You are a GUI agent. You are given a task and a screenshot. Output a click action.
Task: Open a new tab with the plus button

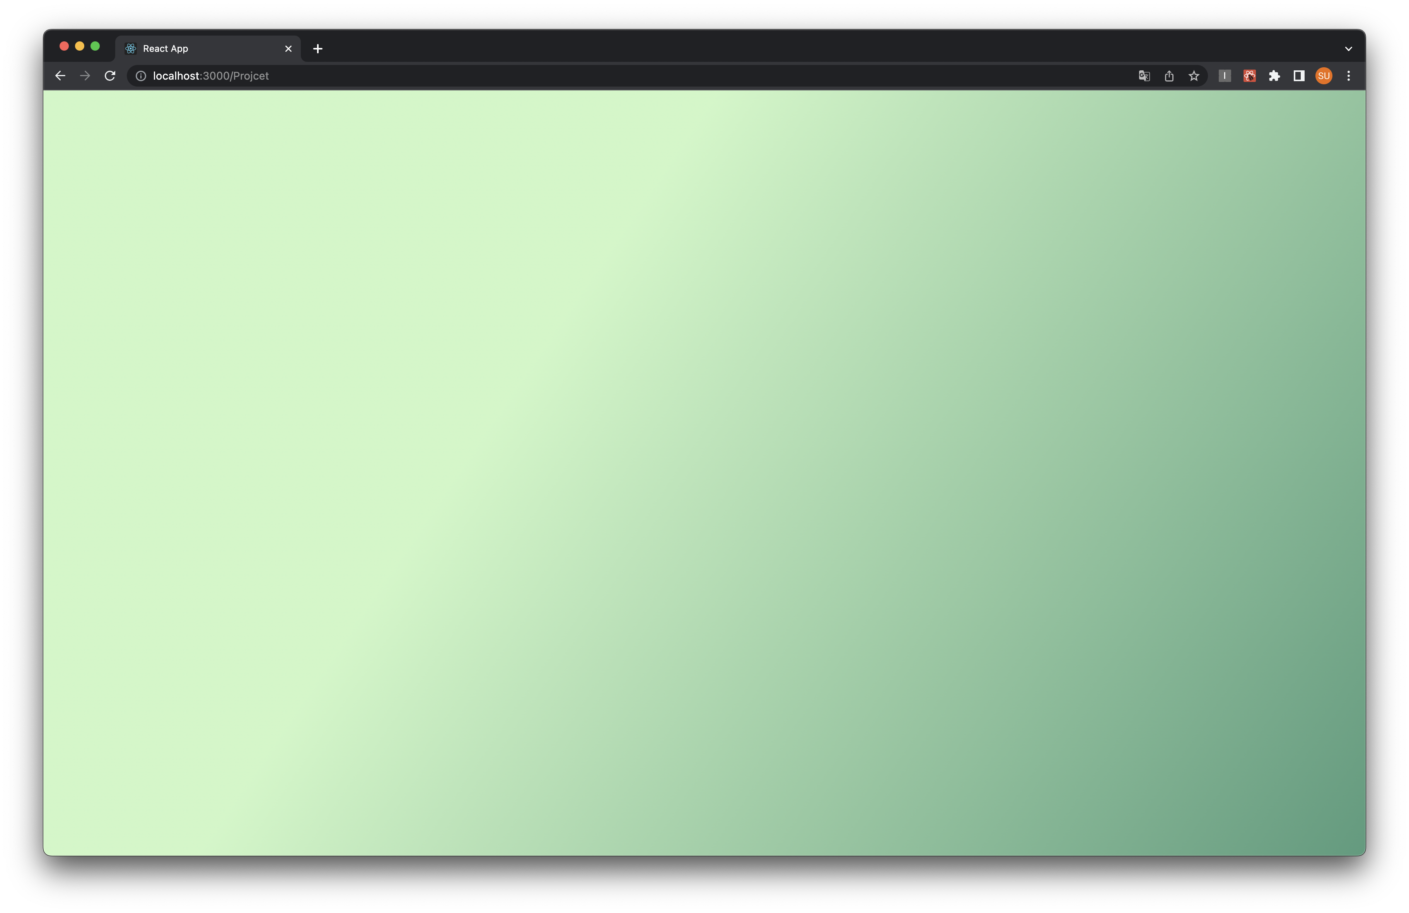tap(317, 49)
